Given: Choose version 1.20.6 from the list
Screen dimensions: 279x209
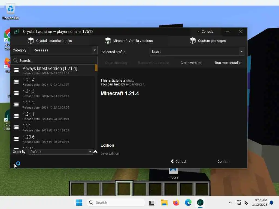Looking at the screenshot, I should point(53,139).
